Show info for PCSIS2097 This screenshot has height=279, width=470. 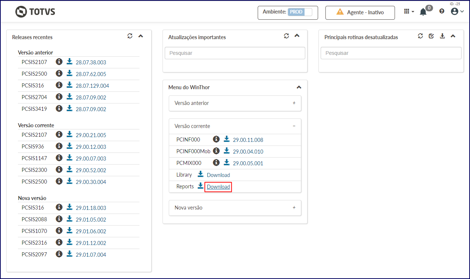pyautogui.click(x=59, y=254)
